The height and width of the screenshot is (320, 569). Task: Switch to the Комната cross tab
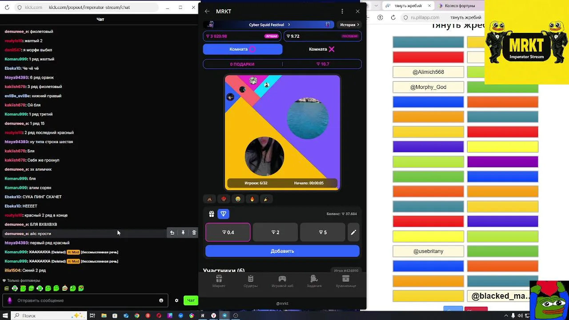click(322, 49)
